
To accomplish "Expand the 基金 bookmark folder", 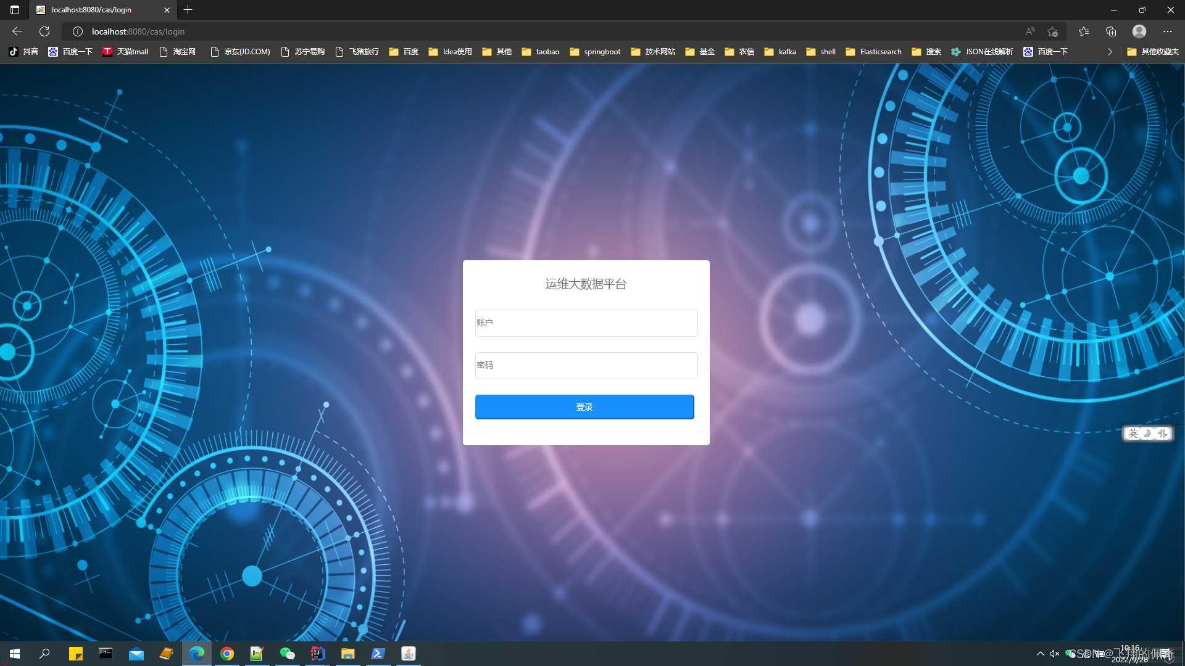I will coord(700,52).
